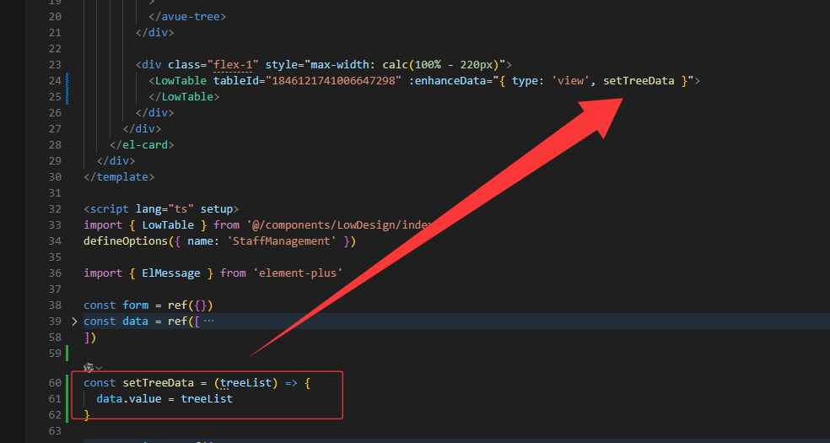Click blue modified marker beside line 25
Viewport: 830px width, 443px height.
(67, 97)
